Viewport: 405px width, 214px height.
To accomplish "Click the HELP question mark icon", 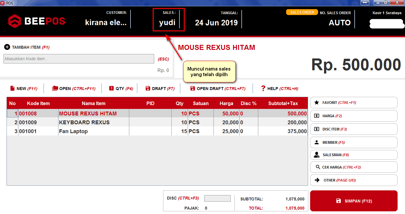I will pyautogui.click(x=263, y=88).
